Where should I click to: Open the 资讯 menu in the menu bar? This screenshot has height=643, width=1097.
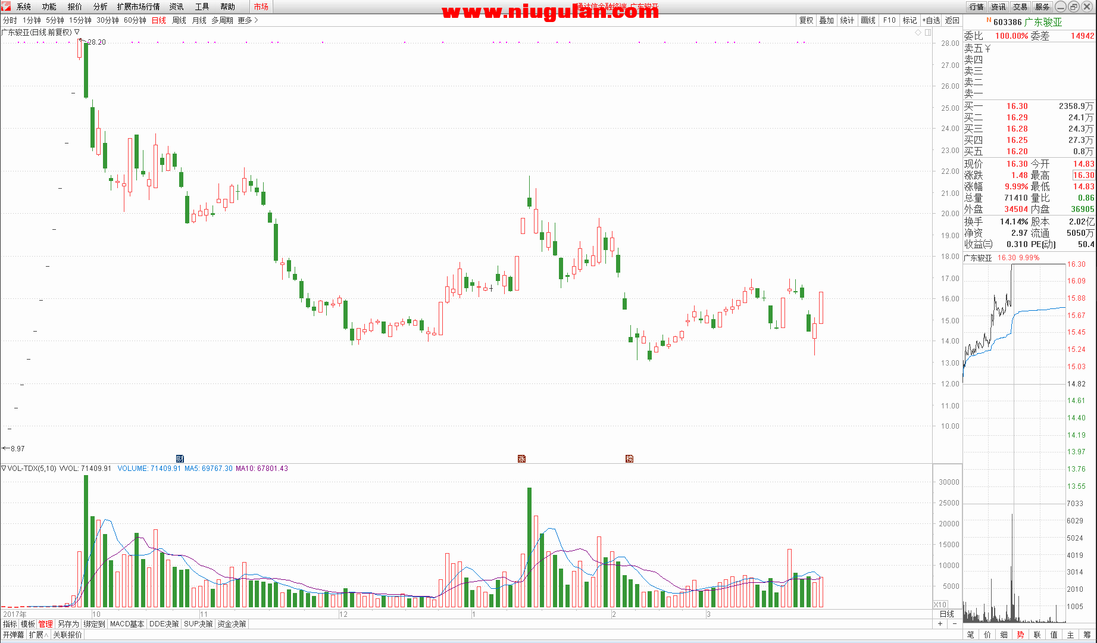[x=177, y=7]
